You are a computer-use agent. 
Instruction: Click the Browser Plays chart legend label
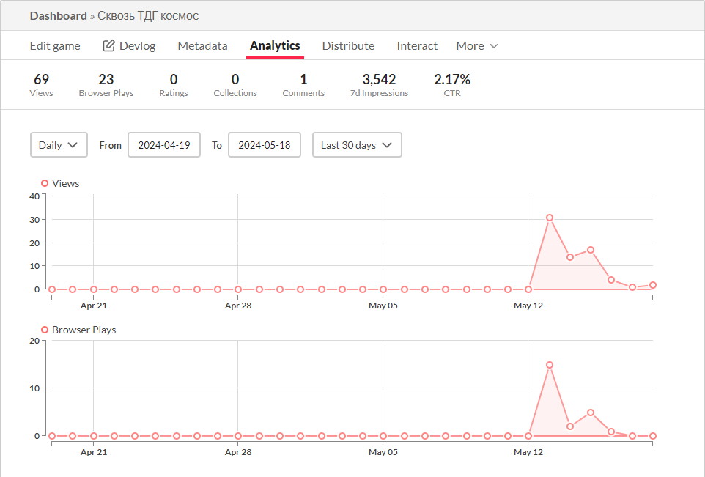84,330
